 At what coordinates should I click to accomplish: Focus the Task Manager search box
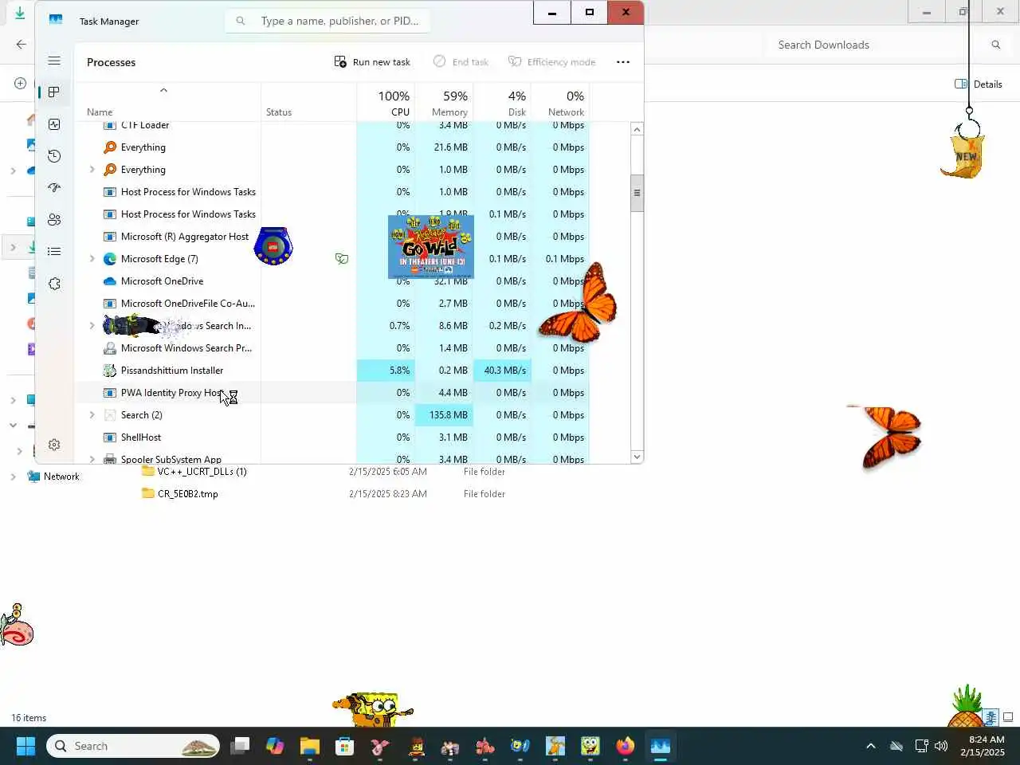328,21
